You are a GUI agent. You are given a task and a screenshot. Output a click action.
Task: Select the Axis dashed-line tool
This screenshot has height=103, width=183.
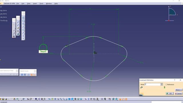(x=23, y=36)
